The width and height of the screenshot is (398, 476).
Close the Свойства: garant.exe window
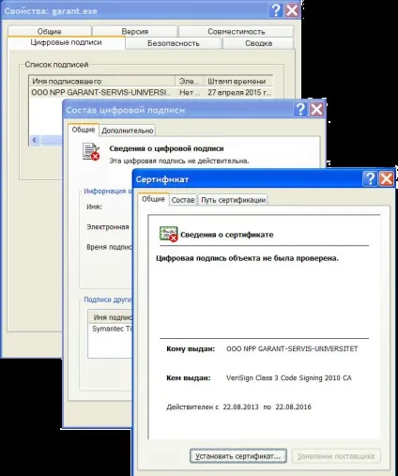click(292, 10)
